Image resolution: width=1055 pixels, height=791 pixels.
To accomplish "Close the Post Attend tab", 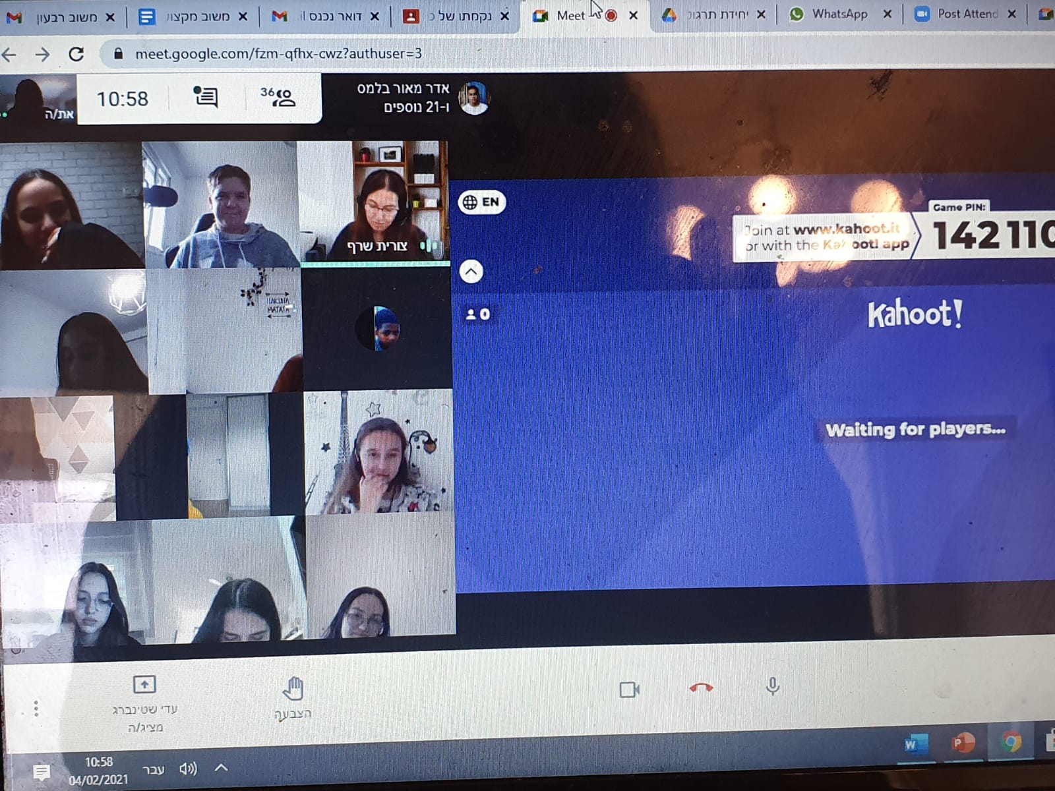I will [1011, 14].
